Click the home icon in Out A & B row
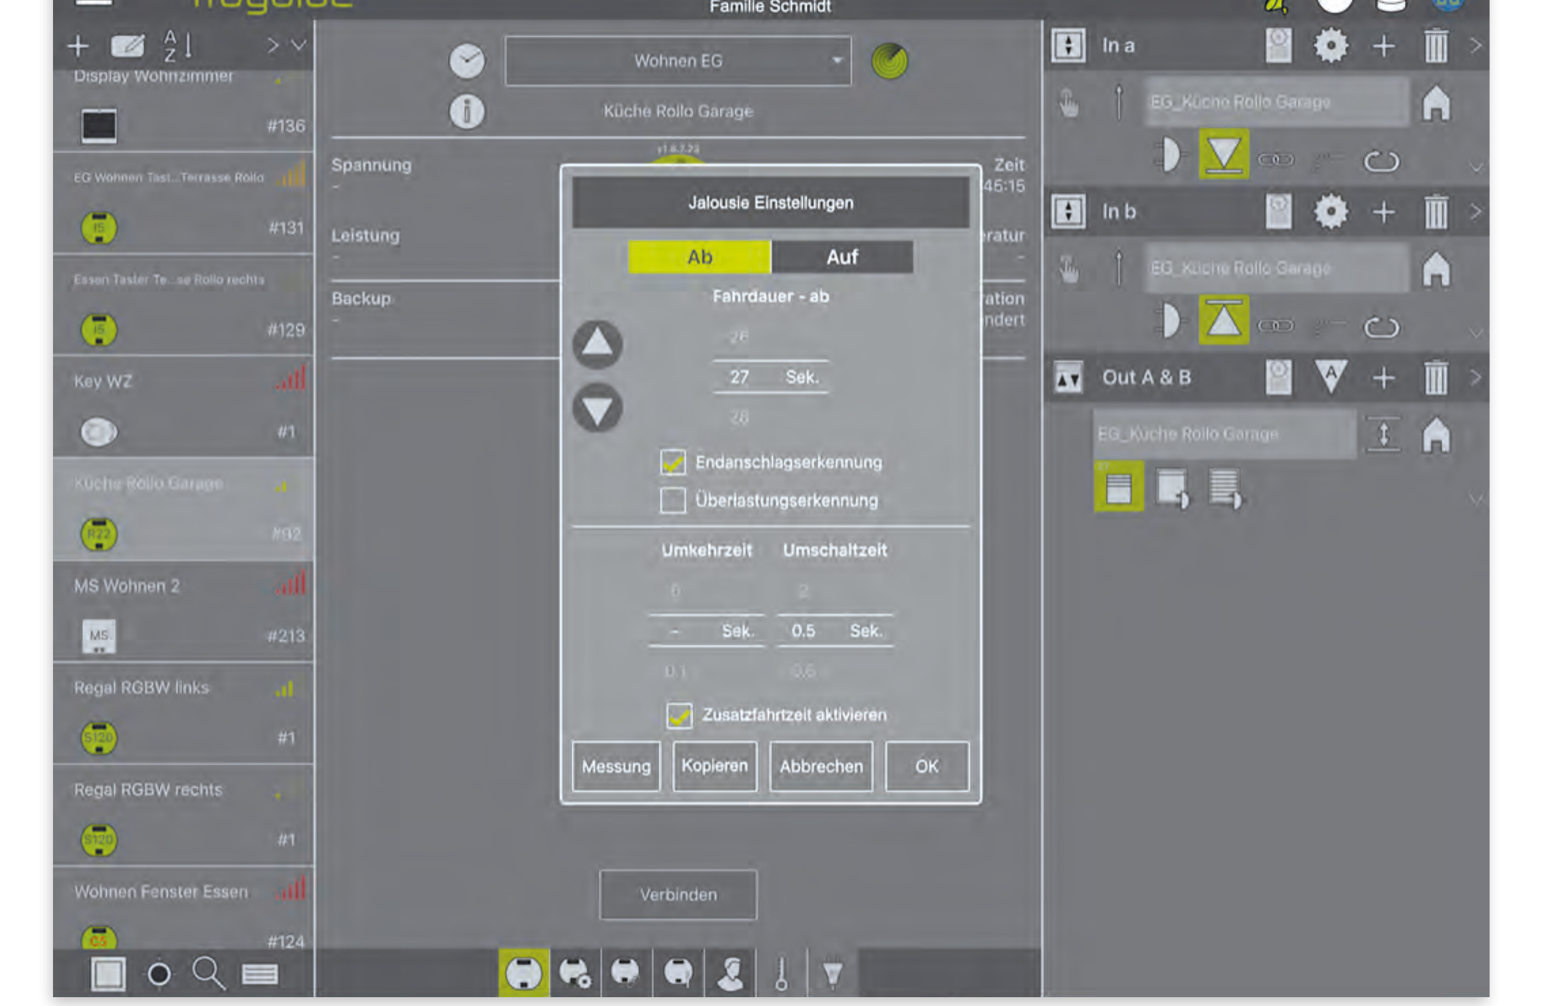The width and height of the screenshot is (1551, 1006). [x=1435, y=435]
